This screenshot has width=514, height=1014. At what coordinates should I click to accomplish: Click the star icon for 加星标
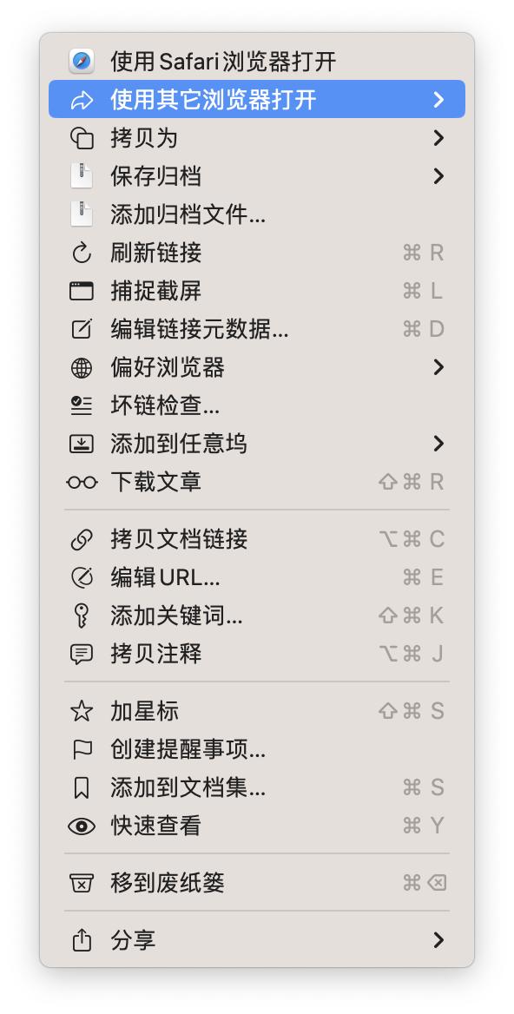[82, 711]
